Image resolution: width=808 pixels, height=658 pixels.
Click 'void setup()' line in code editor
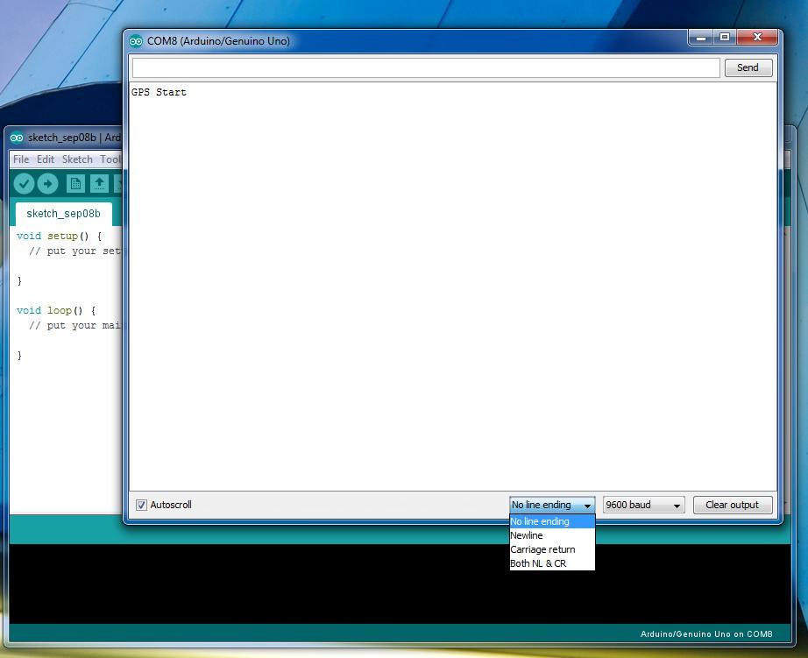click(60, 236)
